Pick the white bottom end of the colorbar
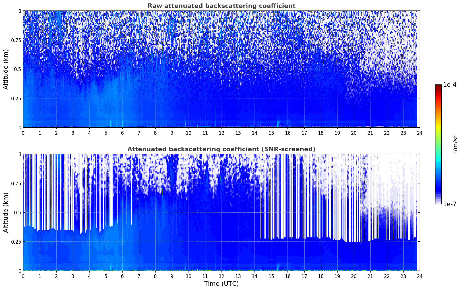461x290 pixels. click(x=438, y=202)
